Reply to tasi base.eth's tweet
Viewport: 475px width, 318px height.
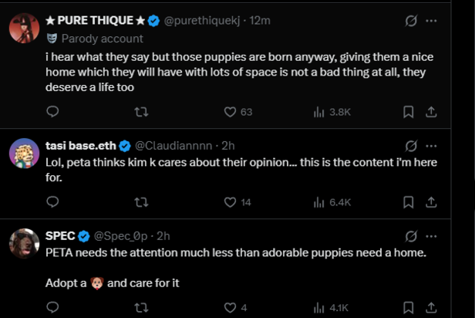click(52, 202)
